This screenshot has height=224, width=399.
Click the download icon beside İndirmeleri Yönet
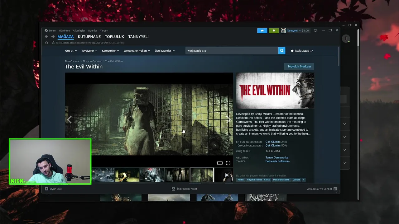tap(174, 189)
